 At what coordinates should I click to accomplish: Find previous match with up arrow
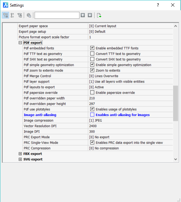[83, 15]
